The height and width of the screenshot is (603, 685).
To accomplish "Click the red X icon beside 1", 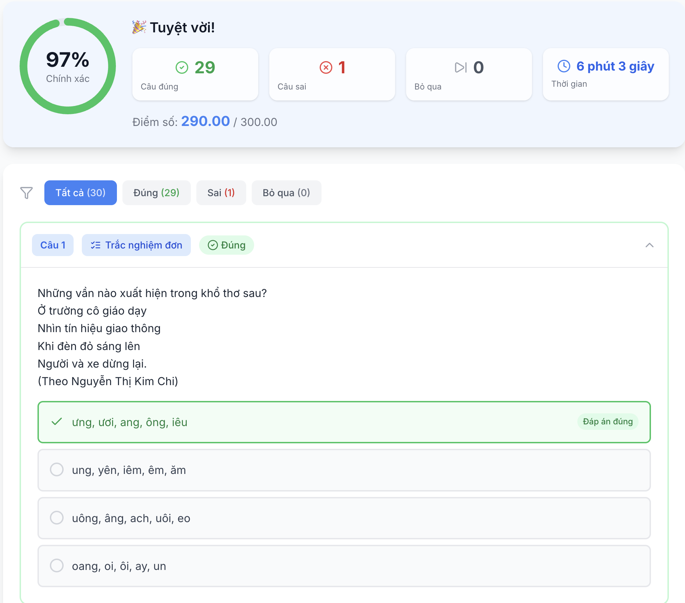I will [326, 67].
